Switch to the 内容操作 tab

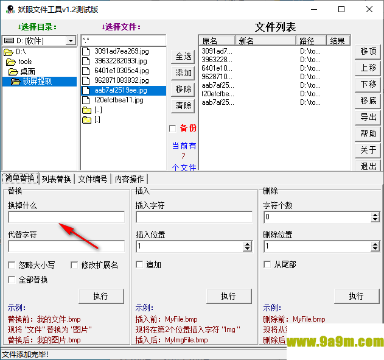point(129,179)
